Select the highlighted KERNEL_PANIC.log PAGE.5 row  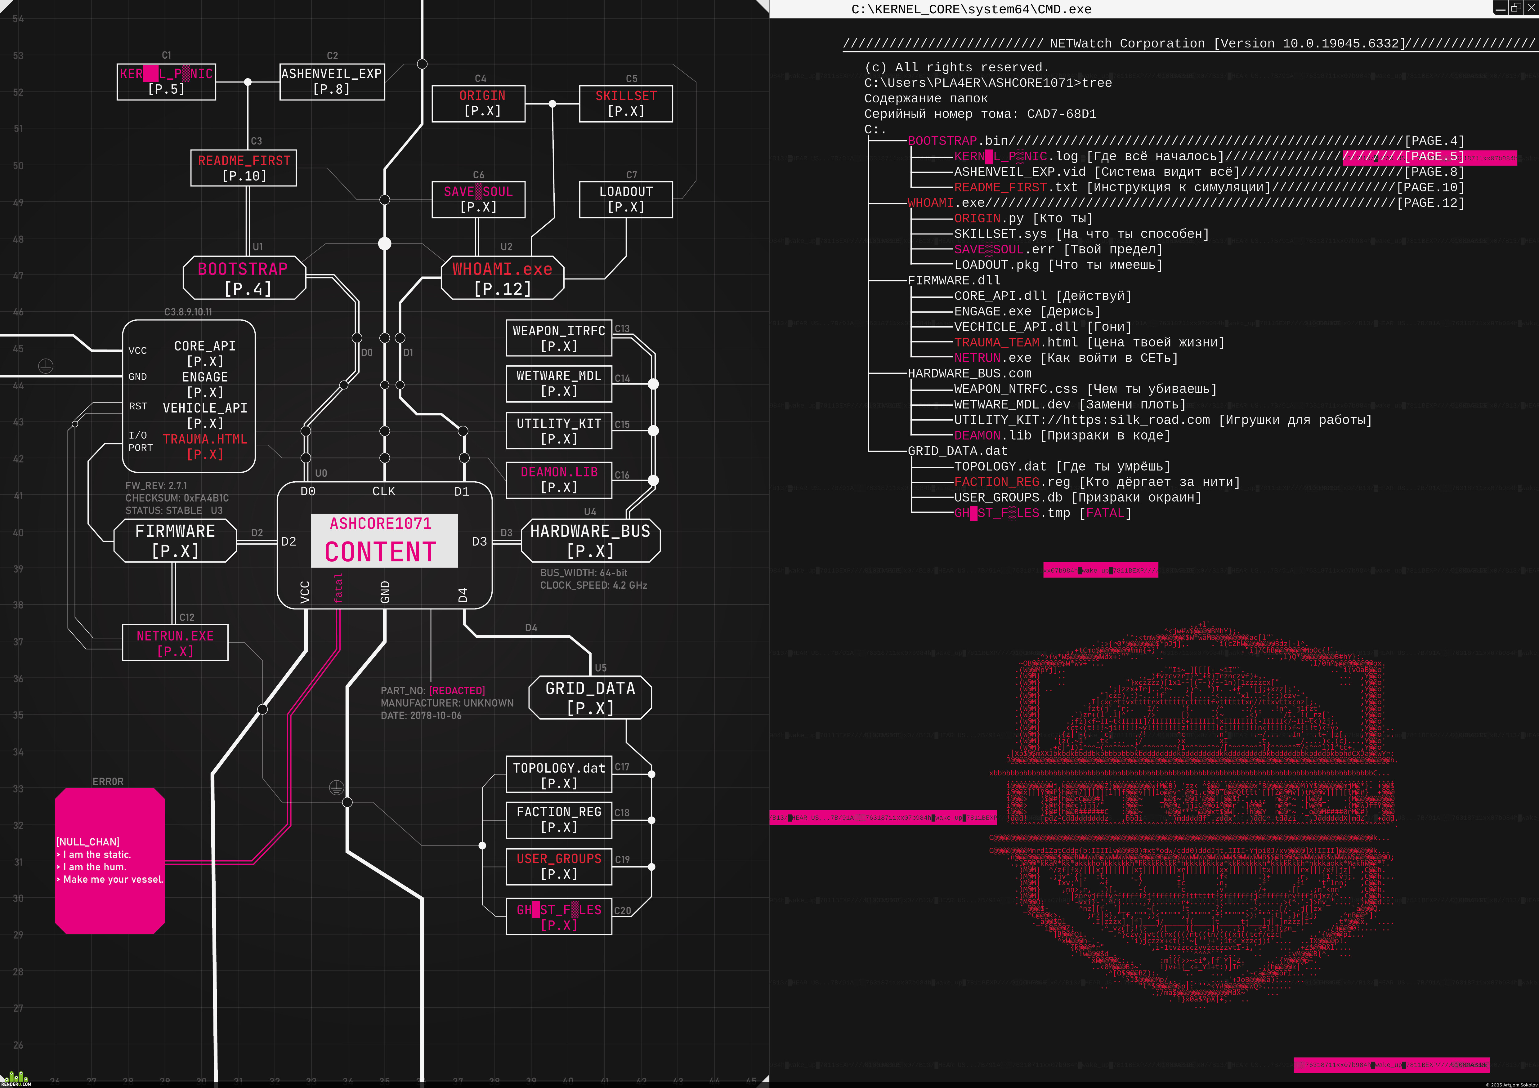coord(1209,157)
